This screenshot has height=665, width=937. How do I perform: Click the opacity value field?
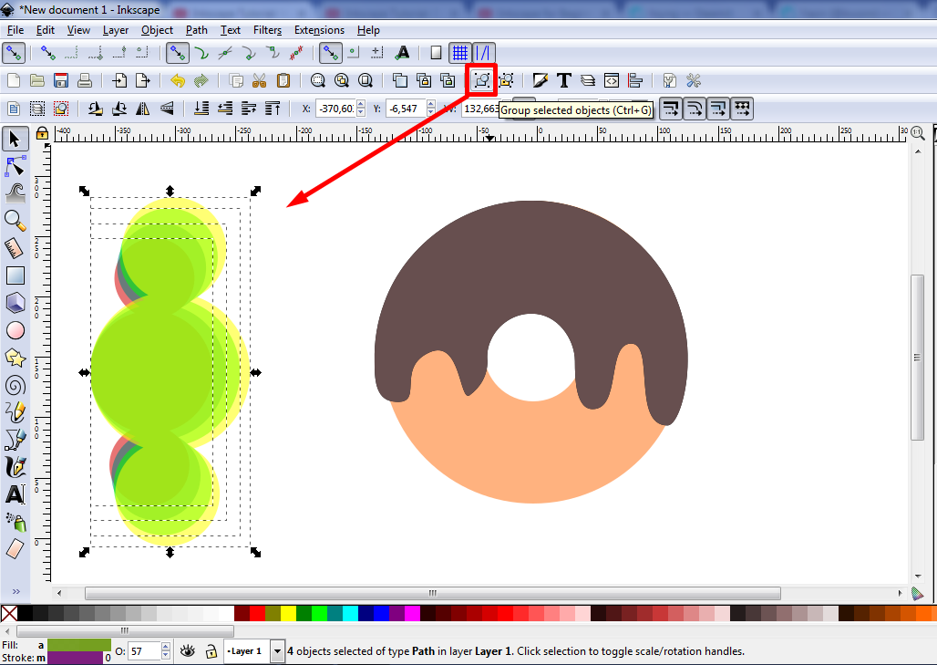145,651
